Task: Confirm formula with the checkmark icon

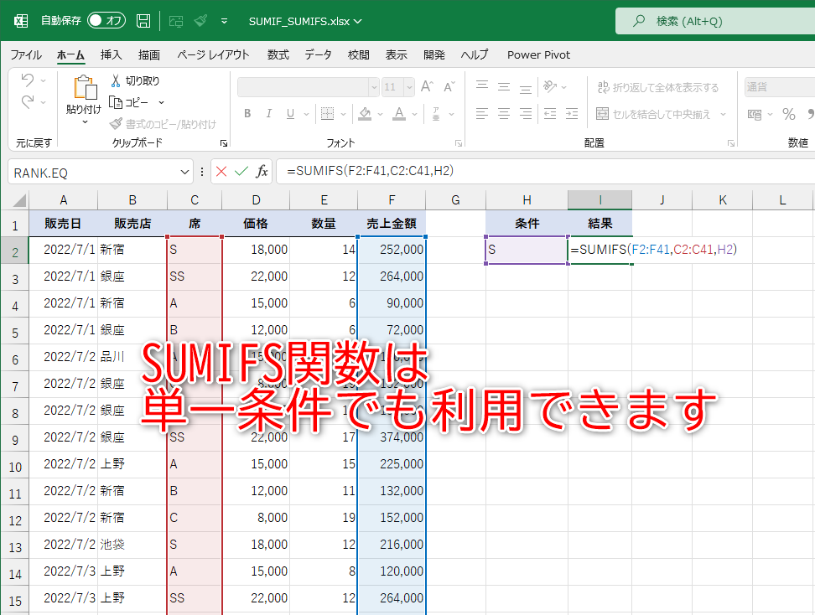Action: click(x=239, y=171)
